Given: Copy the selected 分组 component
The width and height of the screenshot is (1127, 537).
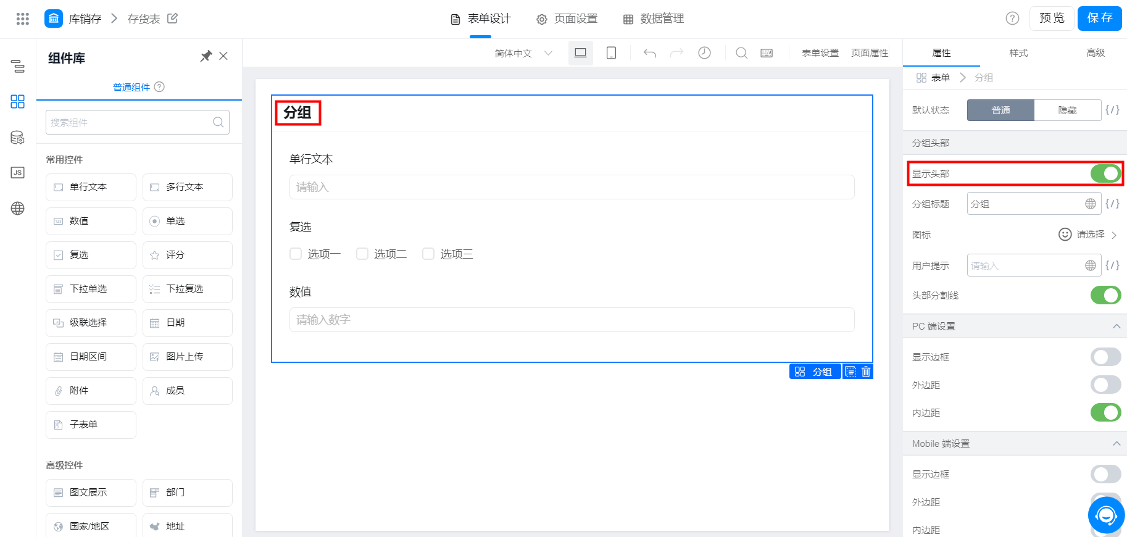Looking at the screenshot, I should point(850,372).
